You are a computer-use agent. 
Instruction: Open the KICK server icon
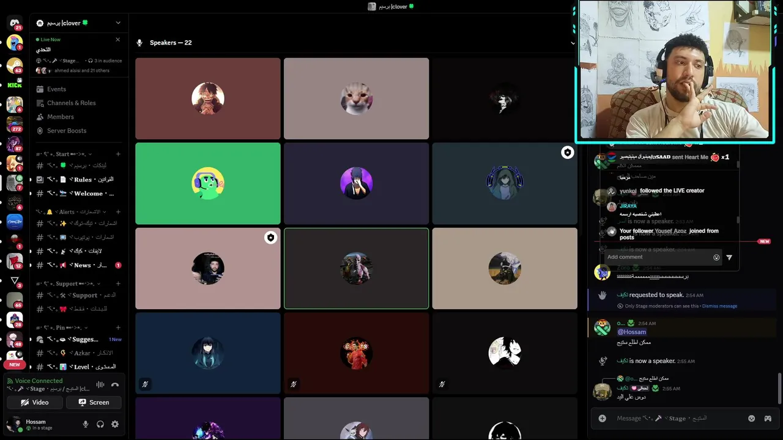coord(15,85)
